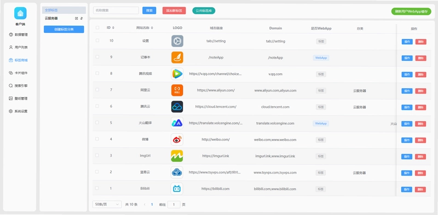Toggle the select-all checkbox in the table header
Viewport: 438px width, 215px height.
point(97,28)
